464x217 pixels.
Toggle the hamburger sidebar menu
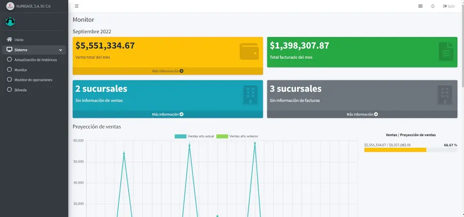tap(77, 6)
